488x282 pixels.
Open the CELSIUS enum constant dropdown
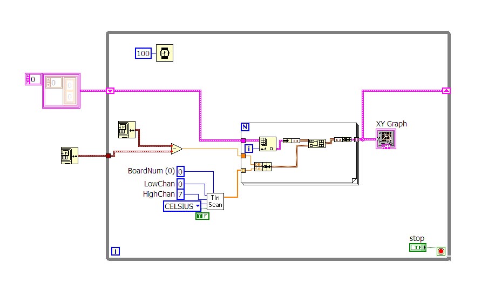click(198, 206)
